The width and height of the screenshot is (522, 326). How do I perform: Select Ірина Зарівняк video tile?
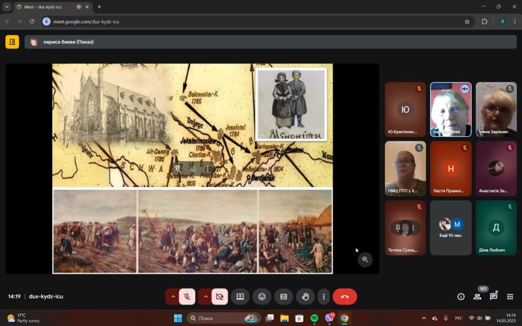pyautogui.click(x=496, y=110)
